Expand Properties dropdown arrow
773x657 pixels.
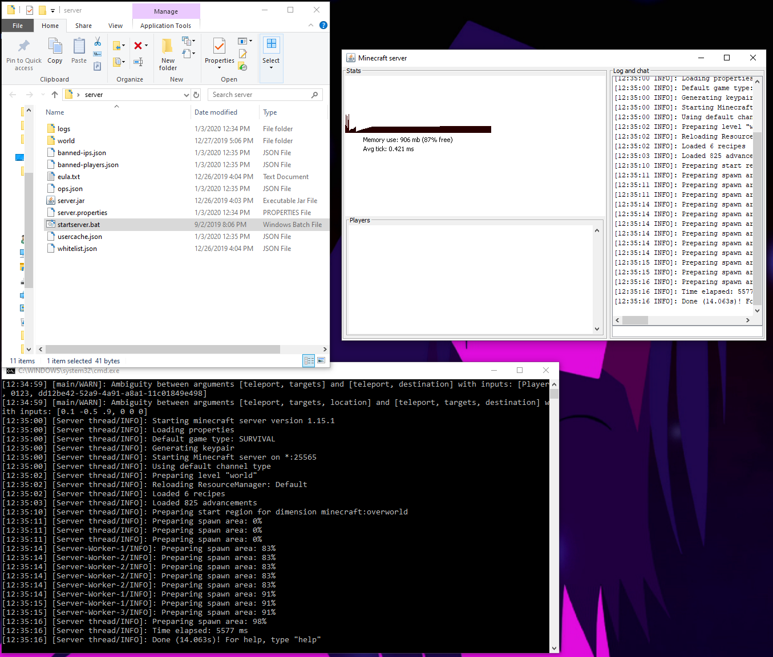pyautogui.click(x=219, y=68)
